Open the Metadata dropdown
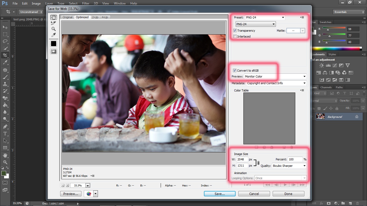 (276, 83)
